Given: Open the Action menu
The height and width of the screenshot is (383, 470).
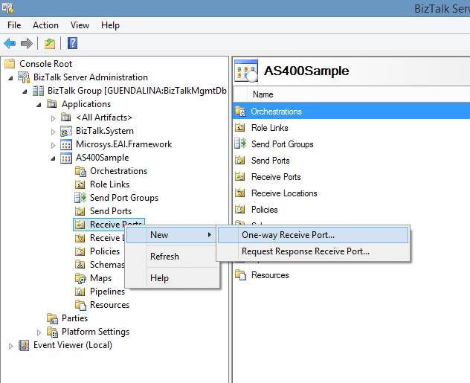Looking at the screenshot, I should point(45,25).
